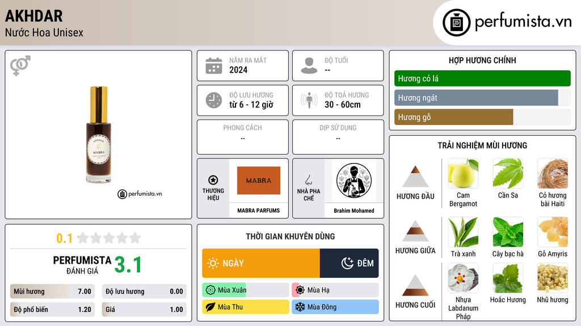Open the Trà xanh note image

point(463,231)
